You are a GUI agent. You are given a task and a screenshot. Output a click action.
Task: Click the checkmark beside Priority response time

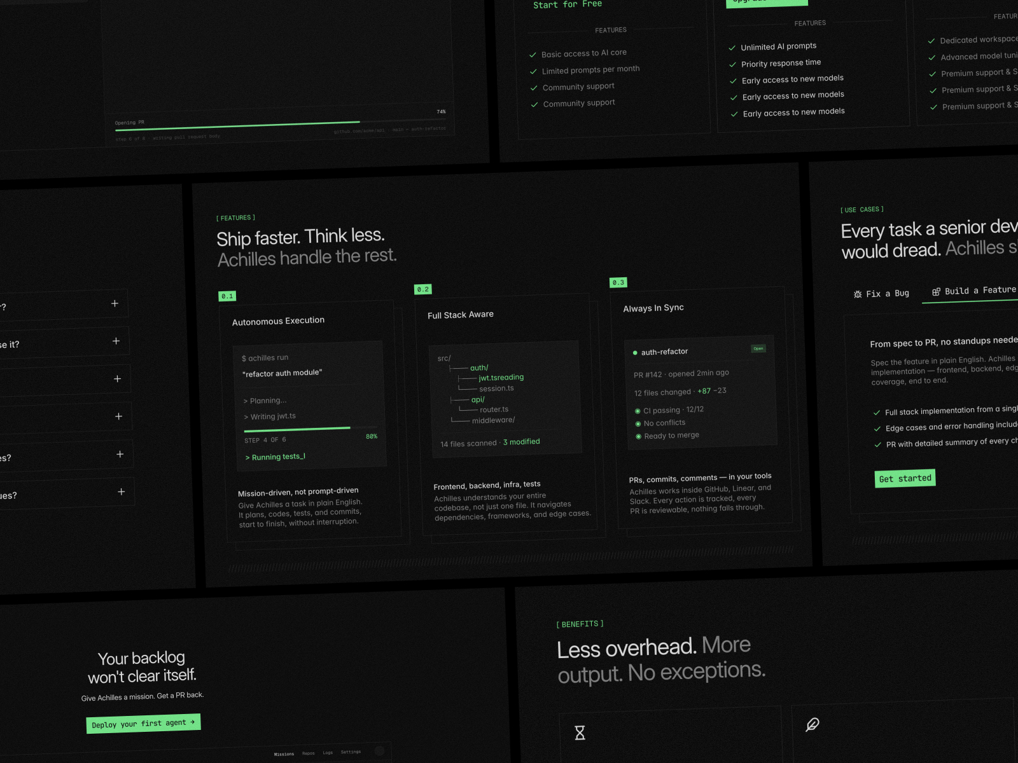[x=733, y=65]
